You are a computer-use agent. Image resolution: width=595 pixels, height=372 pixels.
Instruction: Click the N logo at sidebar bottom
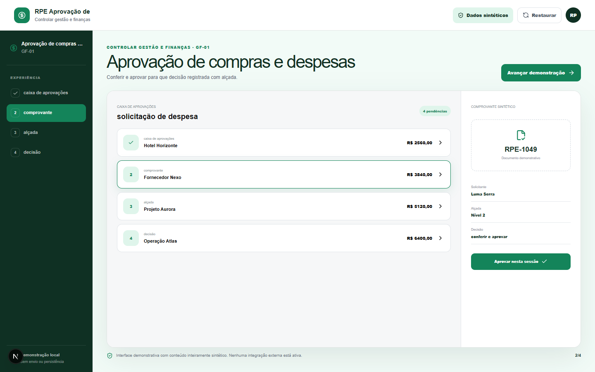15,356
